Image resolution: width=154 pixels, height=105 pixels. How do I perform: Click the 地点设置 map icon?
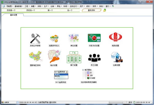(54, 57)
